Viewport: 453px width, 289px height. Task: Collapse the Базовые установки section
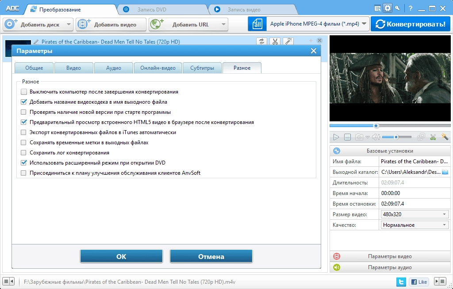390,151
